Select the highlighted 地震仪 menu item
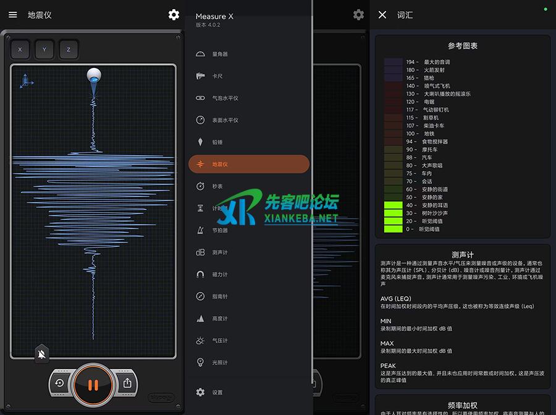556x415 pixels. (x=248, y=164)
